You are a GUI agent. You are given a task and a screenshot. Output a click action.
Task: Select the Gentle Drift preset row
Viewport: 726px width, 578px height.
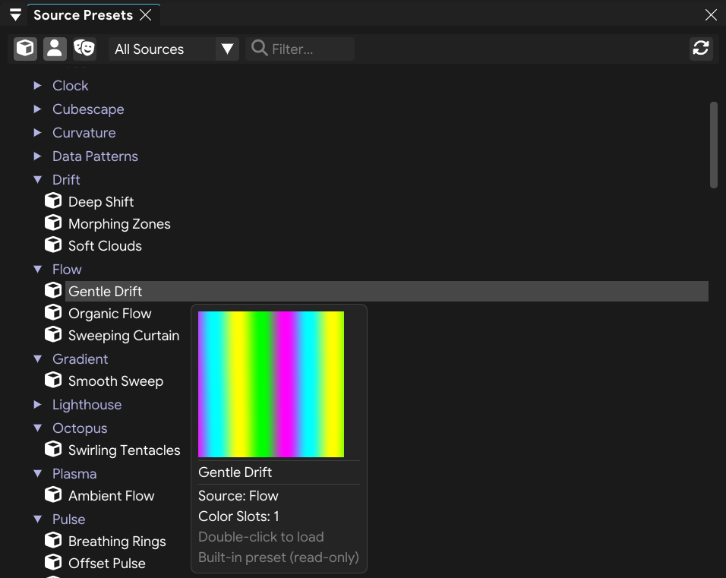click(x=387, y=292)
